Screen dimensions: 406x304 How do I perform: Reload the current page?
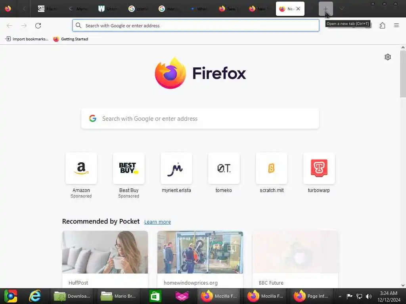[38, 26]
